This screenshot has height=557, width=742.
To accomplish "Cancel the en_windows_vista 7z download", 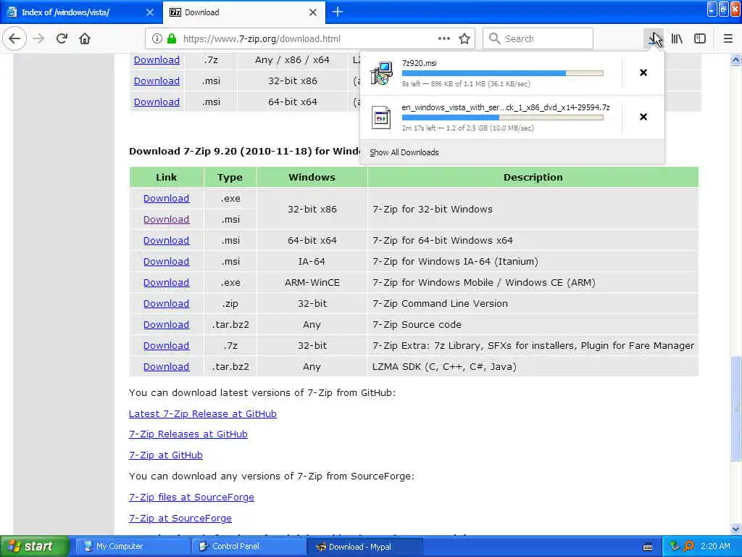I will (x=643, y=117).
